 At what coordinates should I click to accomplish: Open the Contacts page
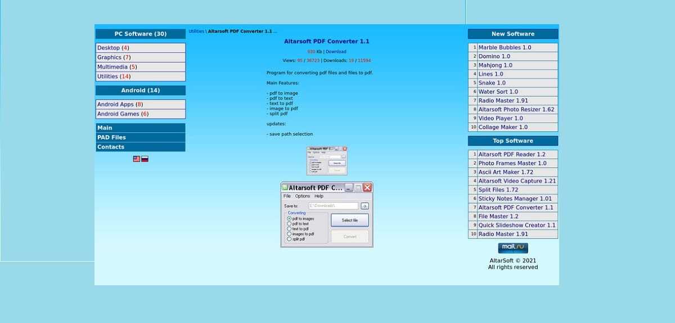coord(141,147)
